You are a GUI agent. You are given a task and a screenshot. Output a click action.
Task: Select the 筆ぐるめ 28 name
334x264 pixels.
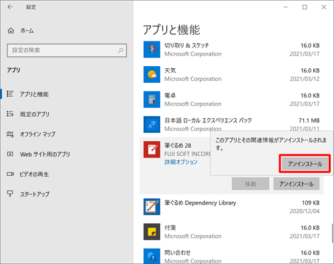[178, 146]
